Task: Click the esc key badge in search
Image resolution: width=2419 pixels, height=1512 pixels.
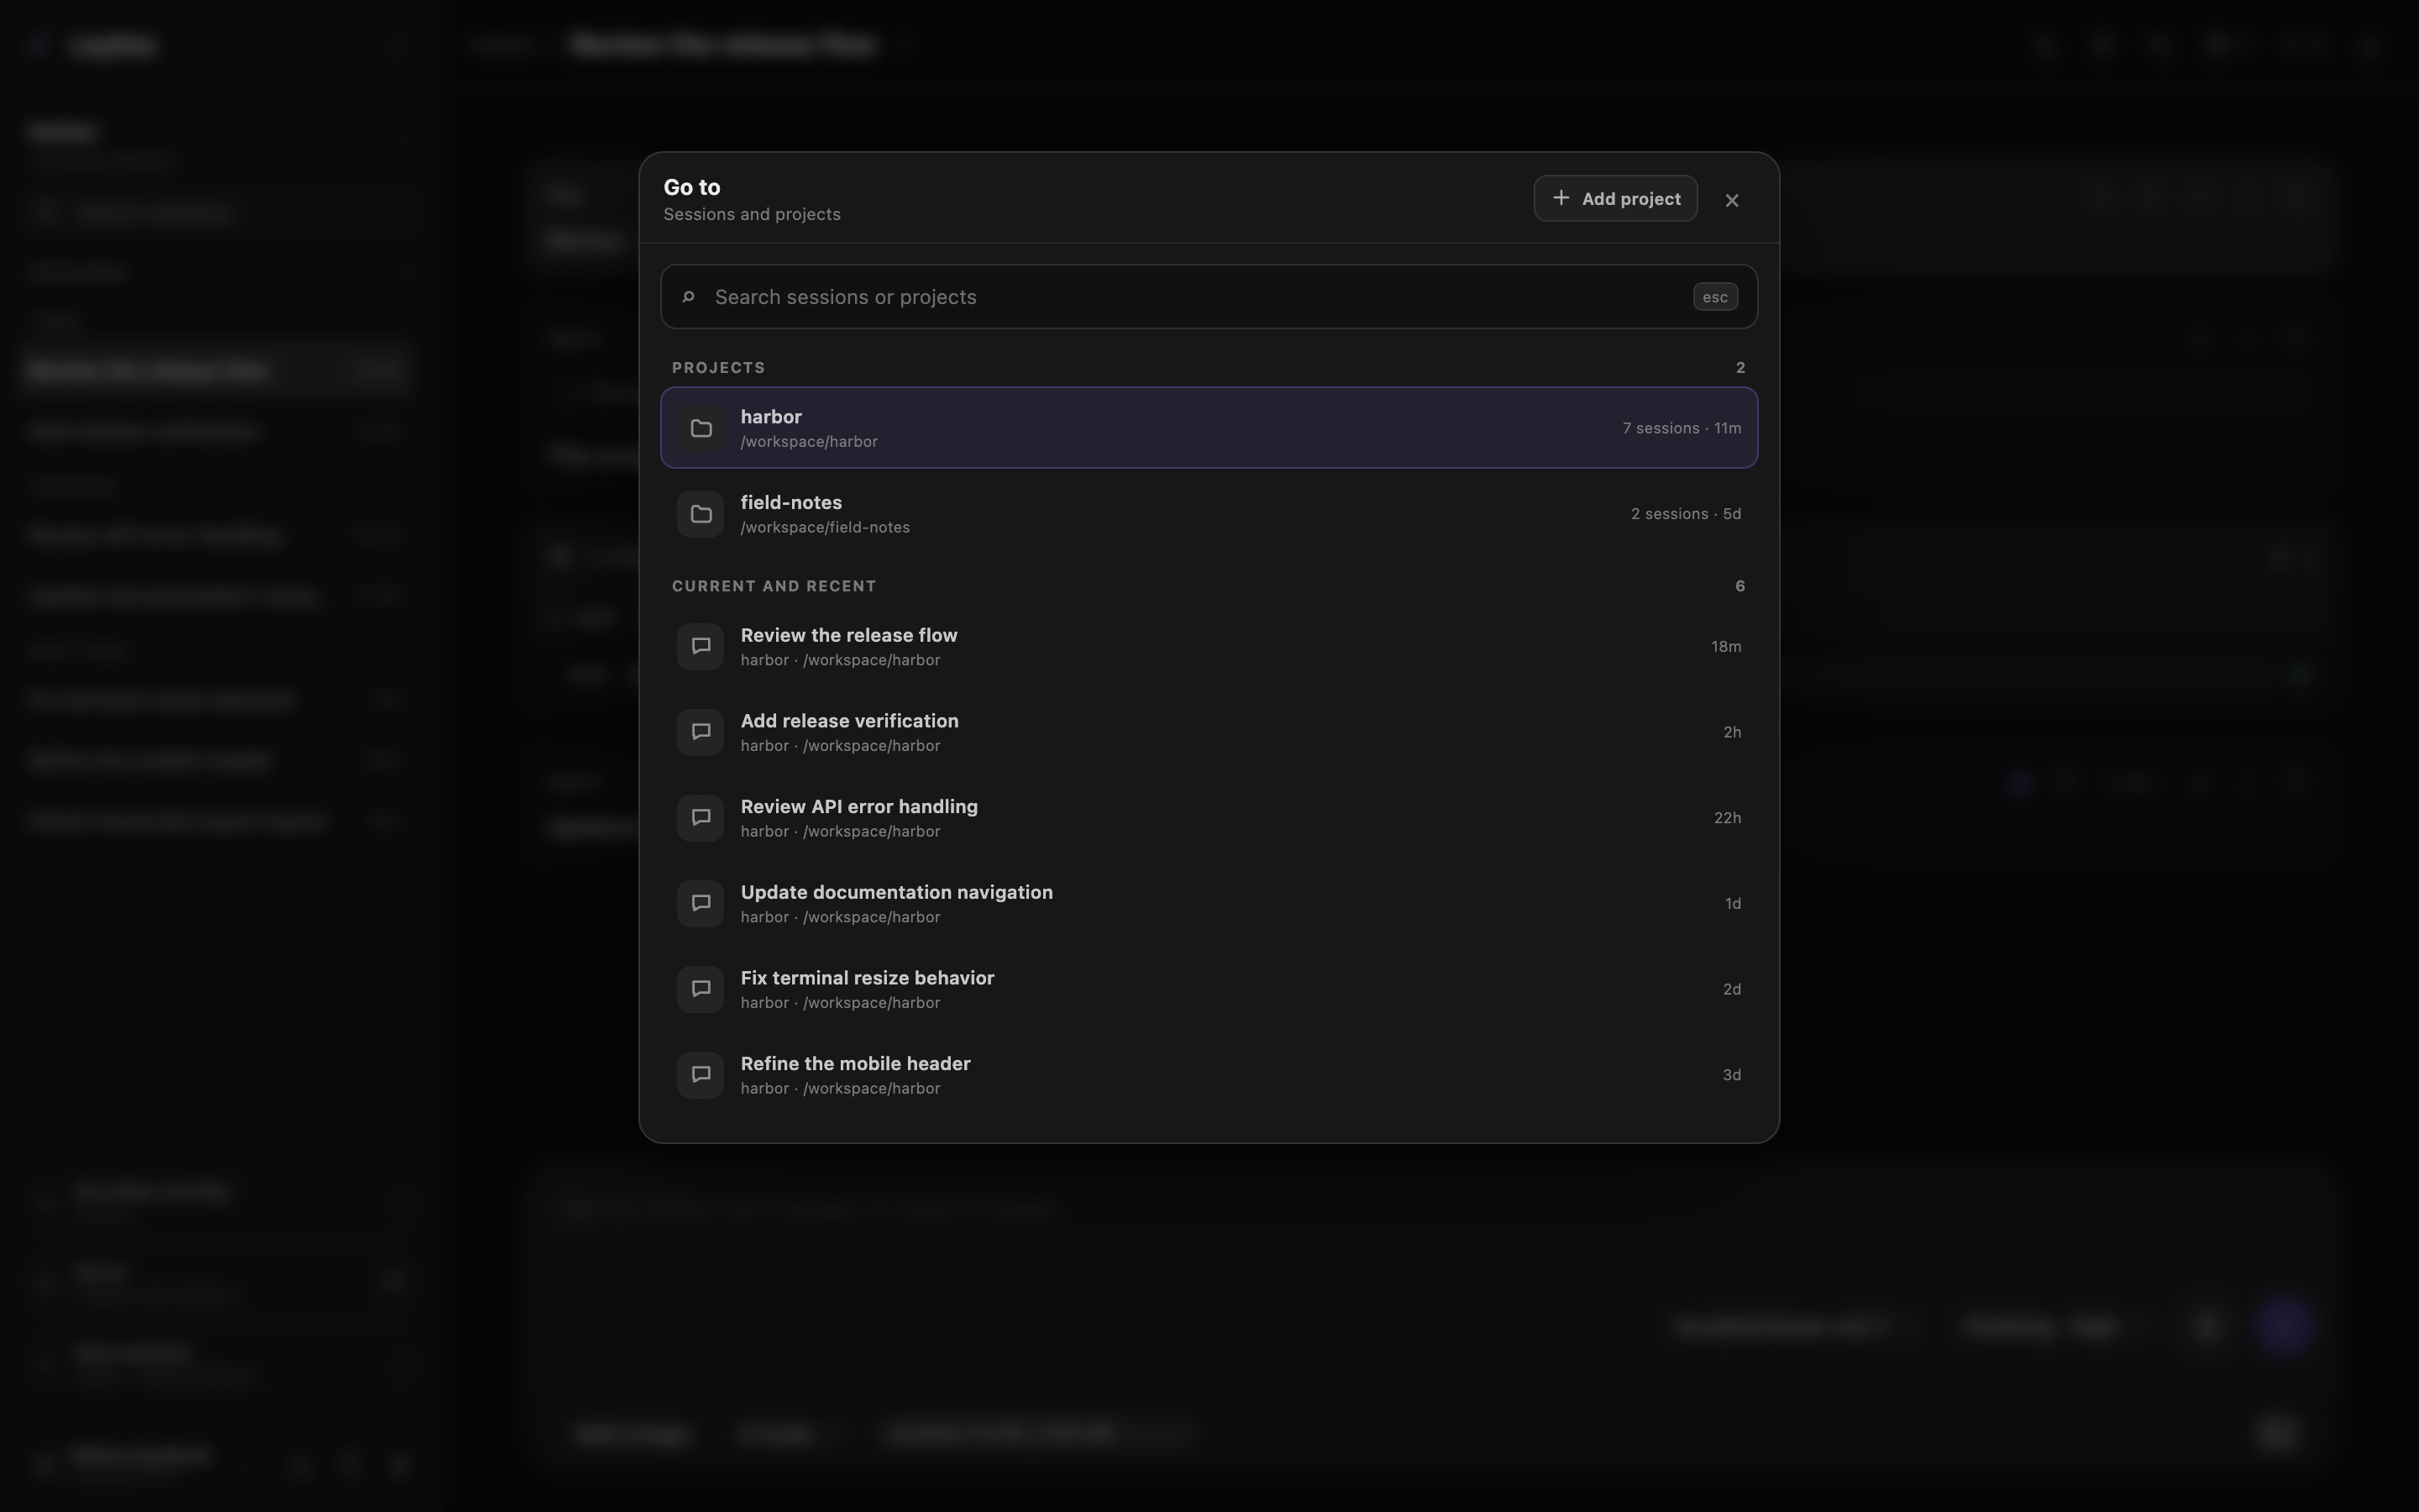Action: tap(1715, 297)
